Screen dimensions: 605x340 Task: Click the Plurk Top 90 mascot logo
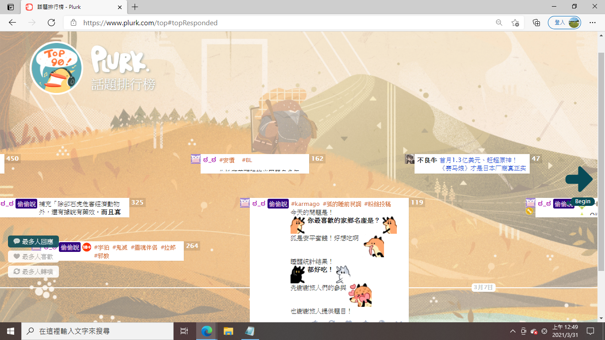[56, 68]
